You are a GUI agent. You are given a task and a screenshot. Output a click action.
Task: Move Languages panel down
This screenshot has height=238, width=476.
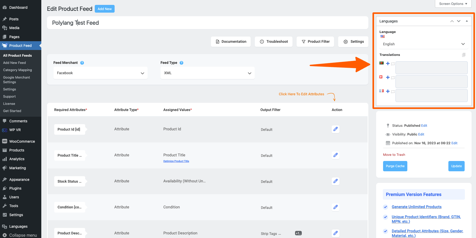pyautogui.click(x=459, y=21)
